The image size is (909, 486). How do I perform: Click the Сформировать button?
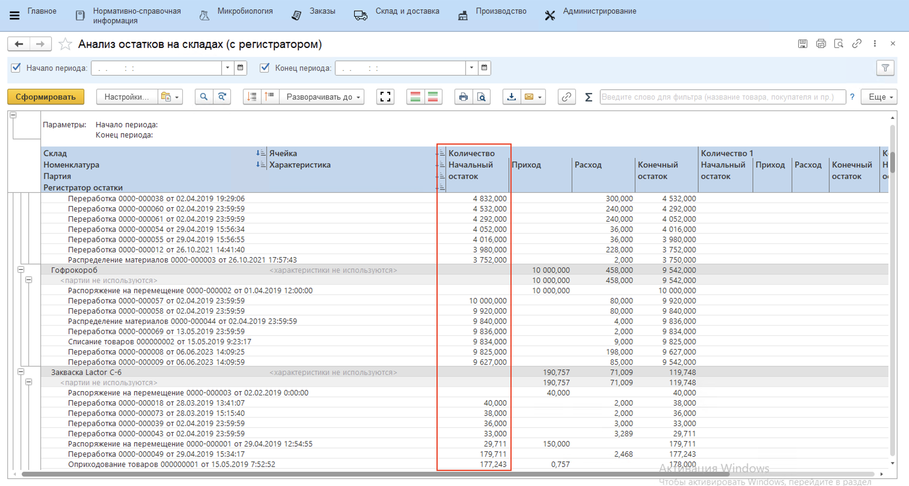(45, 97)
